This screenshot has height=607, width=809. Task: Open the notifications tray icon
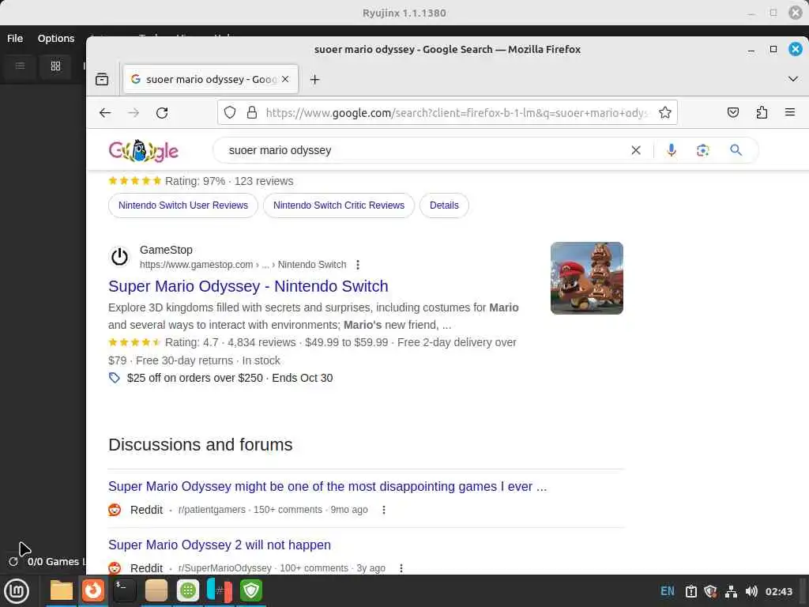click(x=690, y=591)
